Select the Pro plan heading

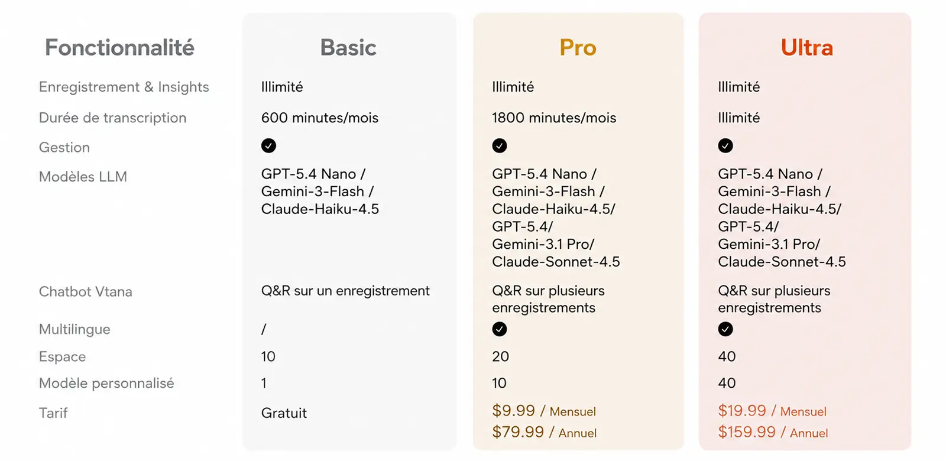[x=578, y=48]
